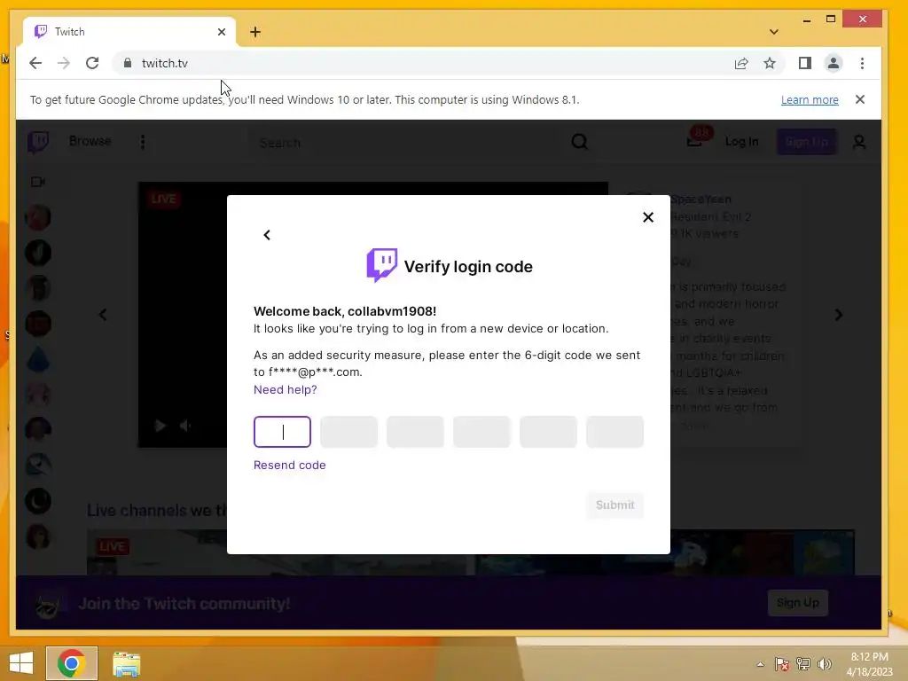Image resolution: width=908 pixels, height=681 pixels.
Task: Click the sidebar camera collapse icon
Action: [37, 182]
